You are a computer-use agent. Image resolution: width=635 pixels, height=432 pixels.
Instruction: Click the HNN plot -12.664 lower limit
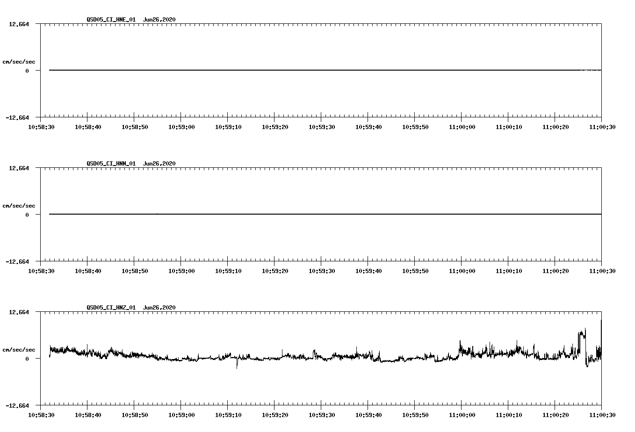coord(17,261)
